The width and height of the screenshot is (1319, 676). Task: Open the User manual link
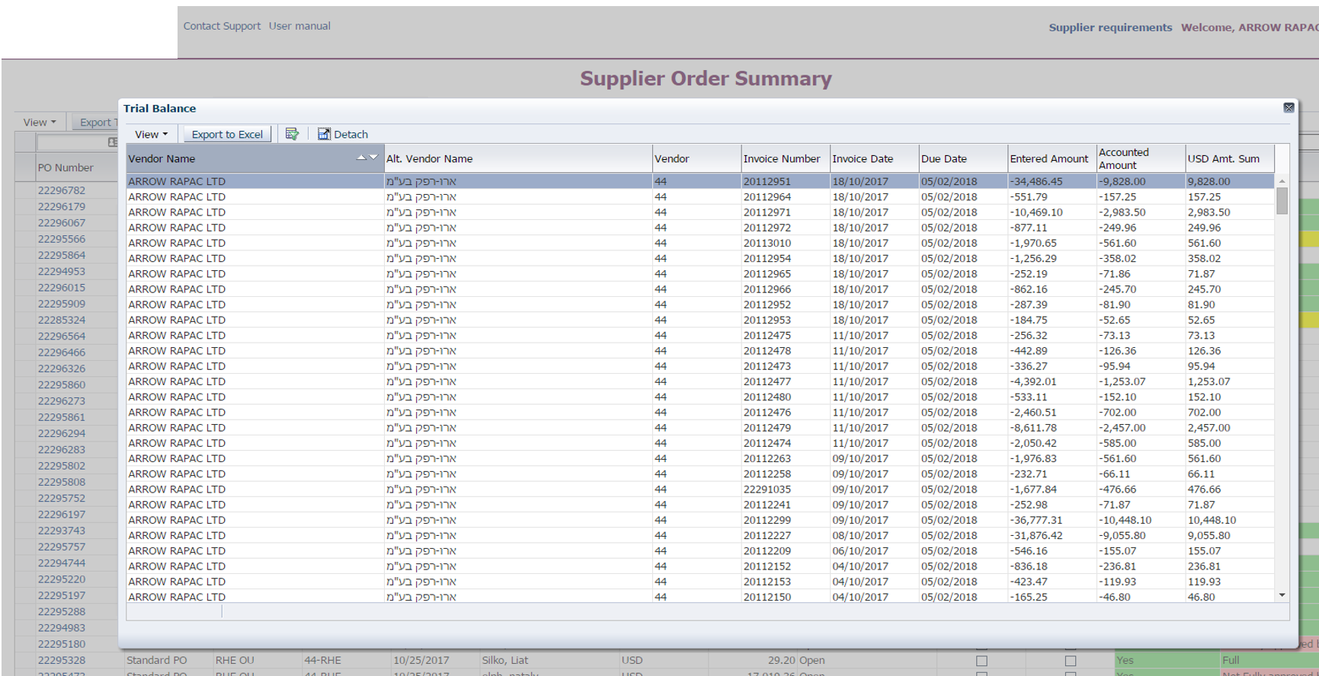click(299, 26)
